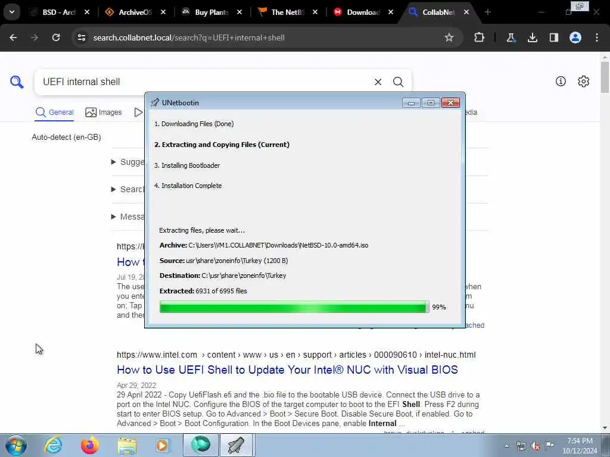Launch Firefox from the taskbar
Screen dimensions: 610x457
coord(89,445)
